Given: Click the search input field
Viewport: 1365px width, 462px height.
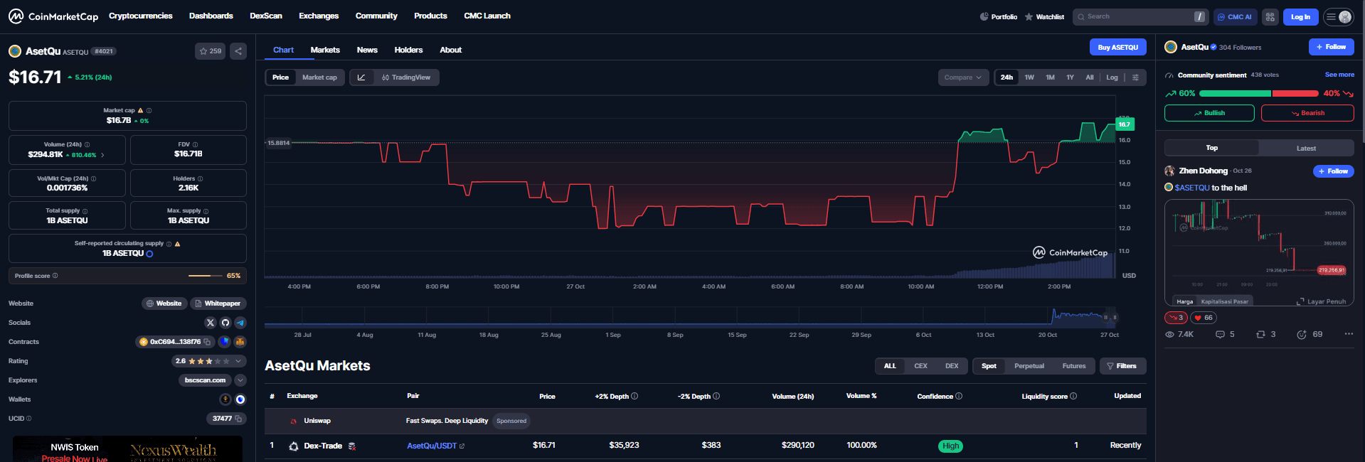Looking at the screenshot, I should point(1139,16).
